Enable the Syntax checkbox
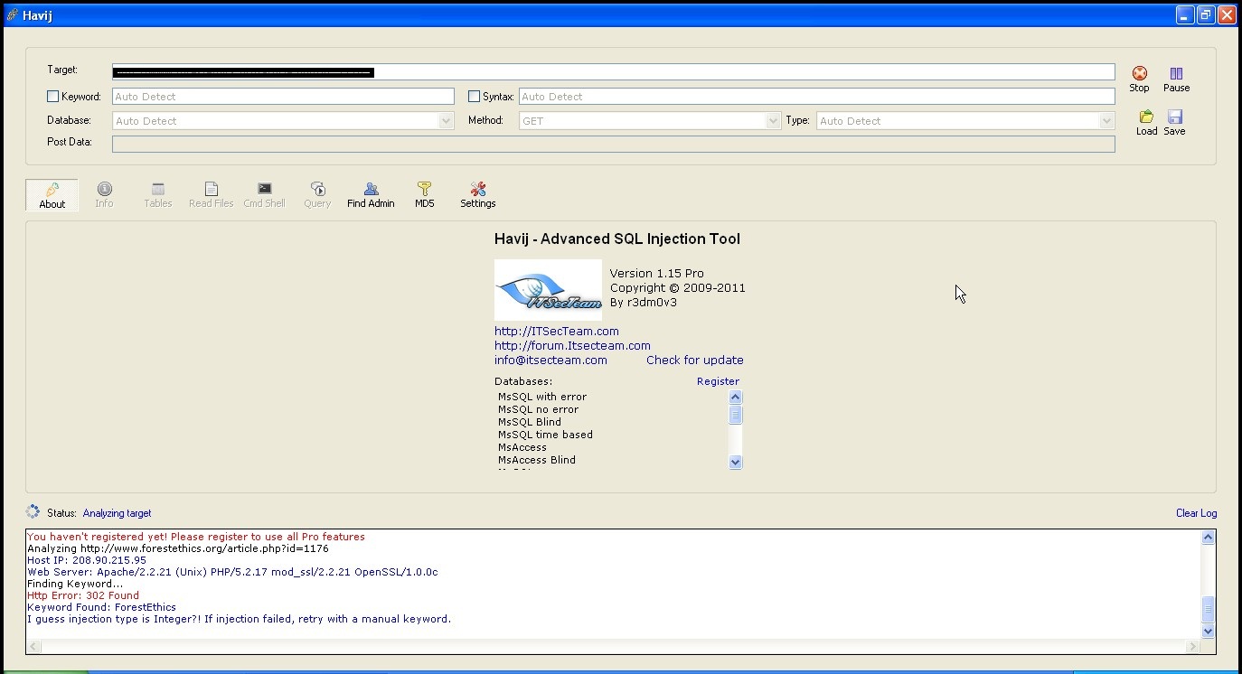1242x674 pixels. [474, 97]
